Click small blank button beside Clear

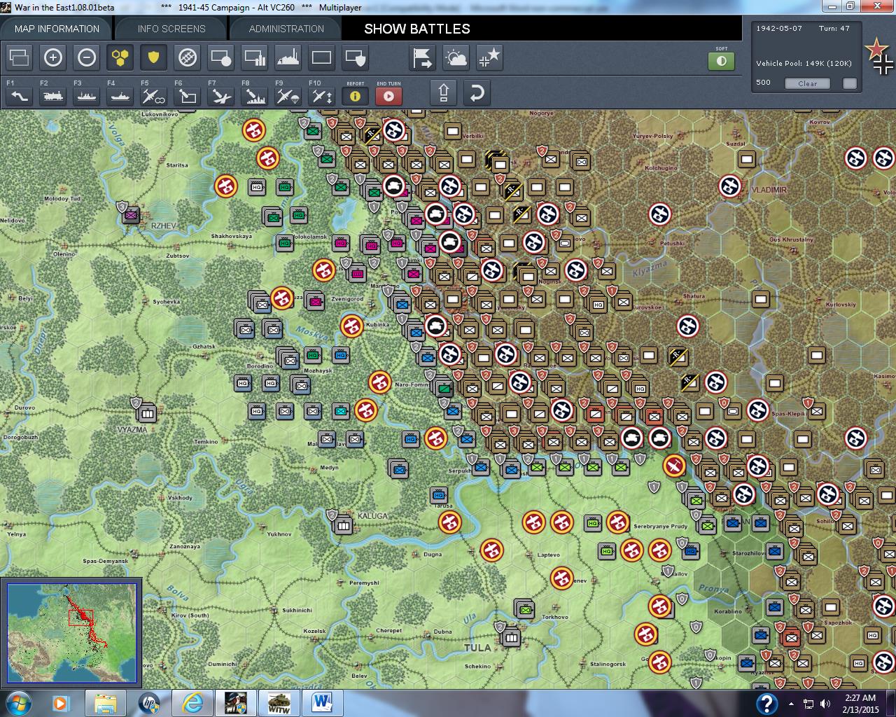coord(849,83)
